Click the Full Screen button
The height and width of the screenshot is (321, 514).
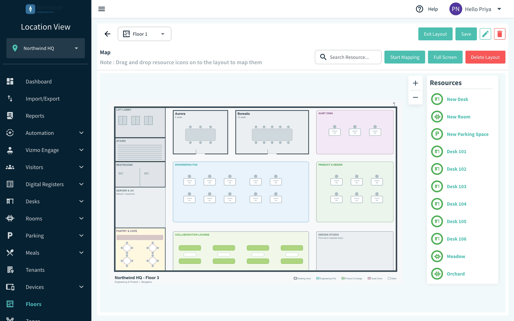coord(445,57)
